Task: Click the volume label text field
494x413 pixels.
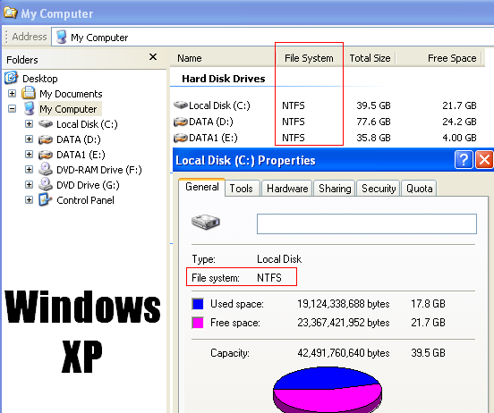Action: 367,223
